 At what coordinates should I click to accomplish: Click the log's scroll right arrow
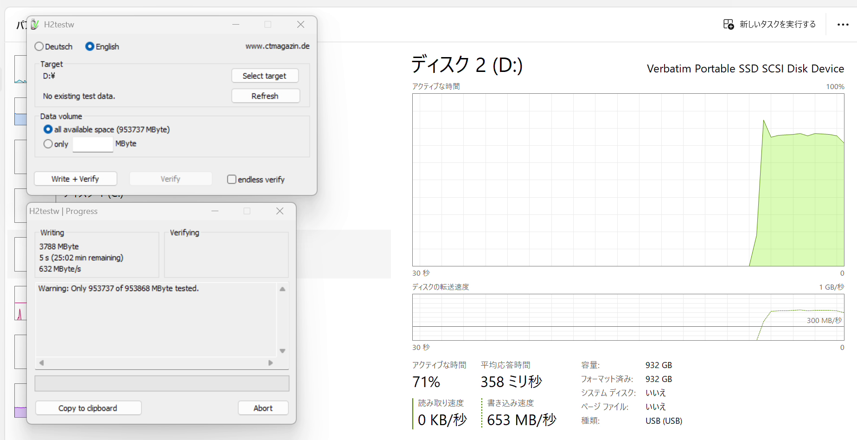pyautogui.click(x=270, y=363)
